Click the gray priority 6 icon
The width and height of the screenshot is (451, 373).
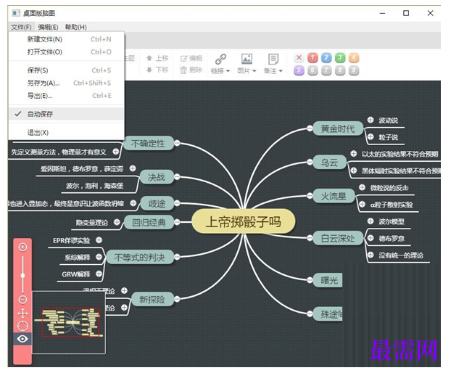313,70
